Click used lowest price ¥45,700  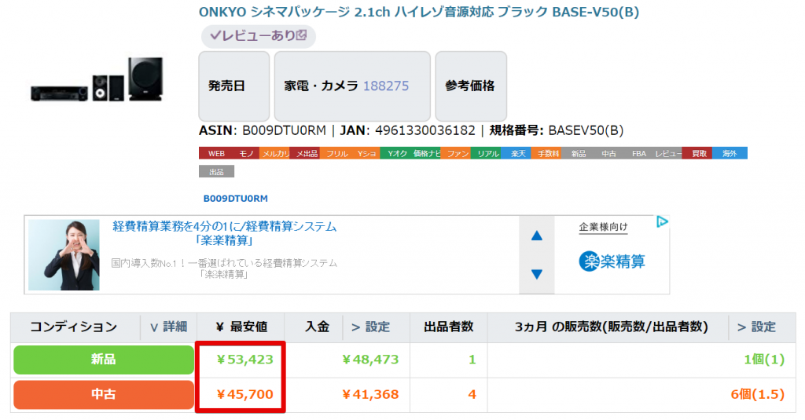244,394
